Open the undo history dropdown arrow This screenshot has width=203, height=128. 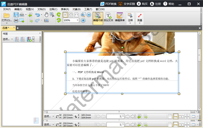pos(41,15)
